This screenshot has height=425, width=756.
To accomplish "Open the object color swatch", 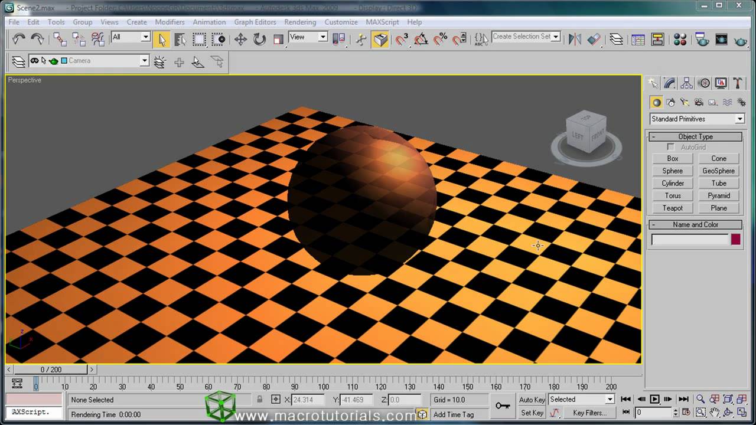I will point(736,239).
